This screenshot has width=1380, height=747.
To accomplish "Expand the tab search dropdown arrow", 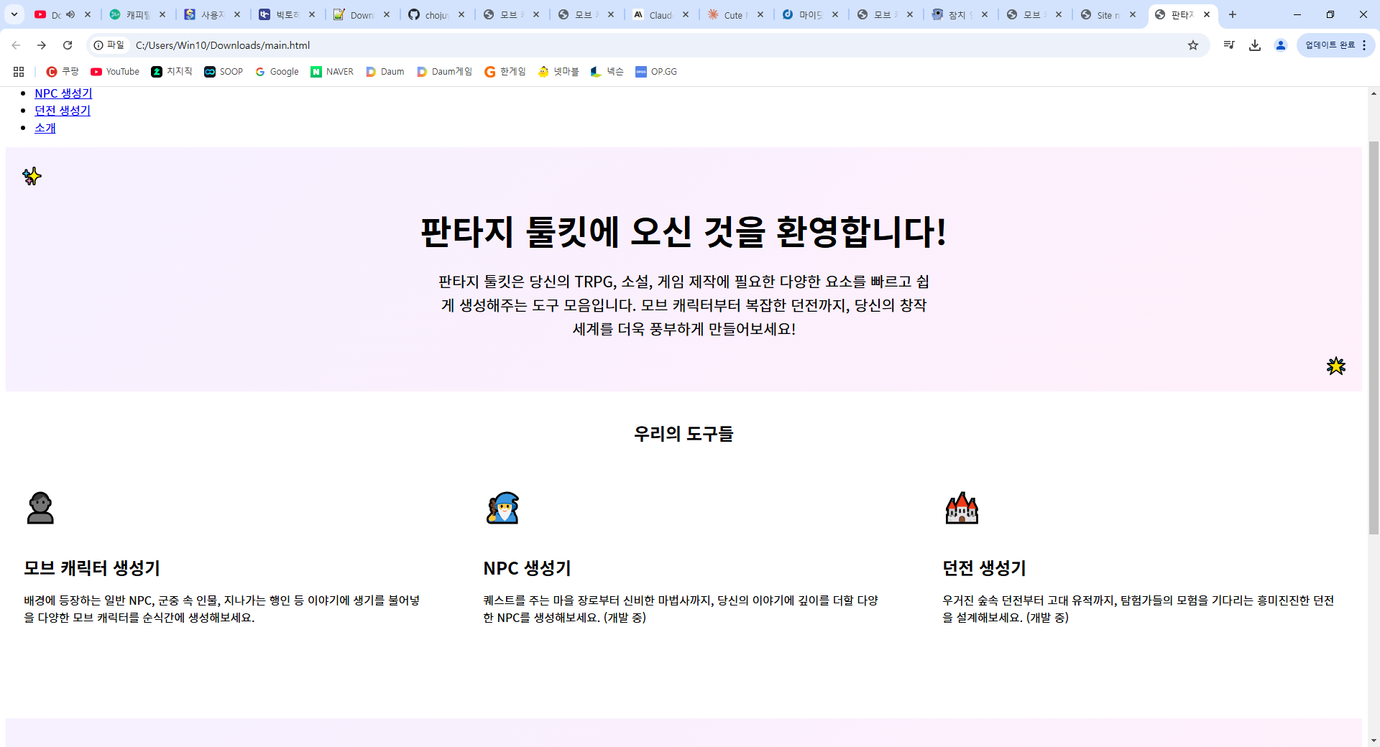I will tap(14, 14).
